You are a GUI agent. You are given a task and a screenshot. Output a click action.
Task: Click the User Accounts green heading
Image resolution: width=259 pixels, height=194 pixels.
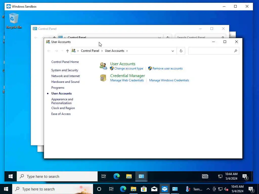[x=123, y=64]
